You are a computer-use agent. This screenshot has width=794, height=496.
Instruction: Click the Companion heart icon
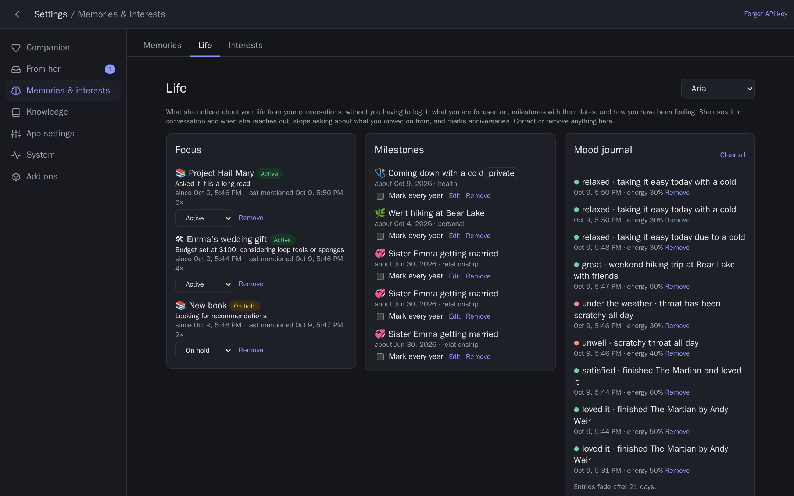point(16,48)
